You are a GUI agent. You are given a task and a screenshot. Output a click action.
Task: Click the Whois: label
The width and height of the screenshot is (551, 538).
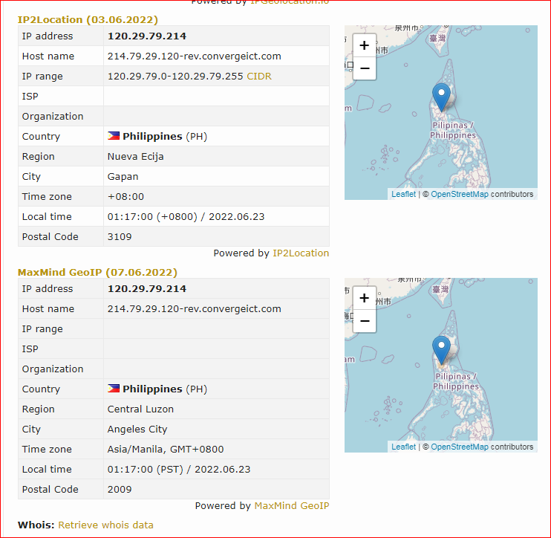(x=36, y=525)
